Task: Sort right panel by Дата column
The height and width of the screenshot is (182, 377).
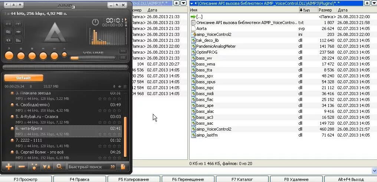Action: pyautogui.click(x=357, y=10)
